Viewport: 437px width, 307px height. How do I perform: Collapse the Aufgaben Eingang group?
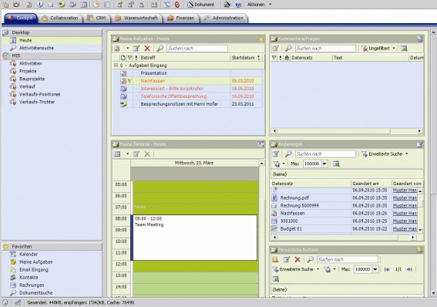tap(116, 66)
